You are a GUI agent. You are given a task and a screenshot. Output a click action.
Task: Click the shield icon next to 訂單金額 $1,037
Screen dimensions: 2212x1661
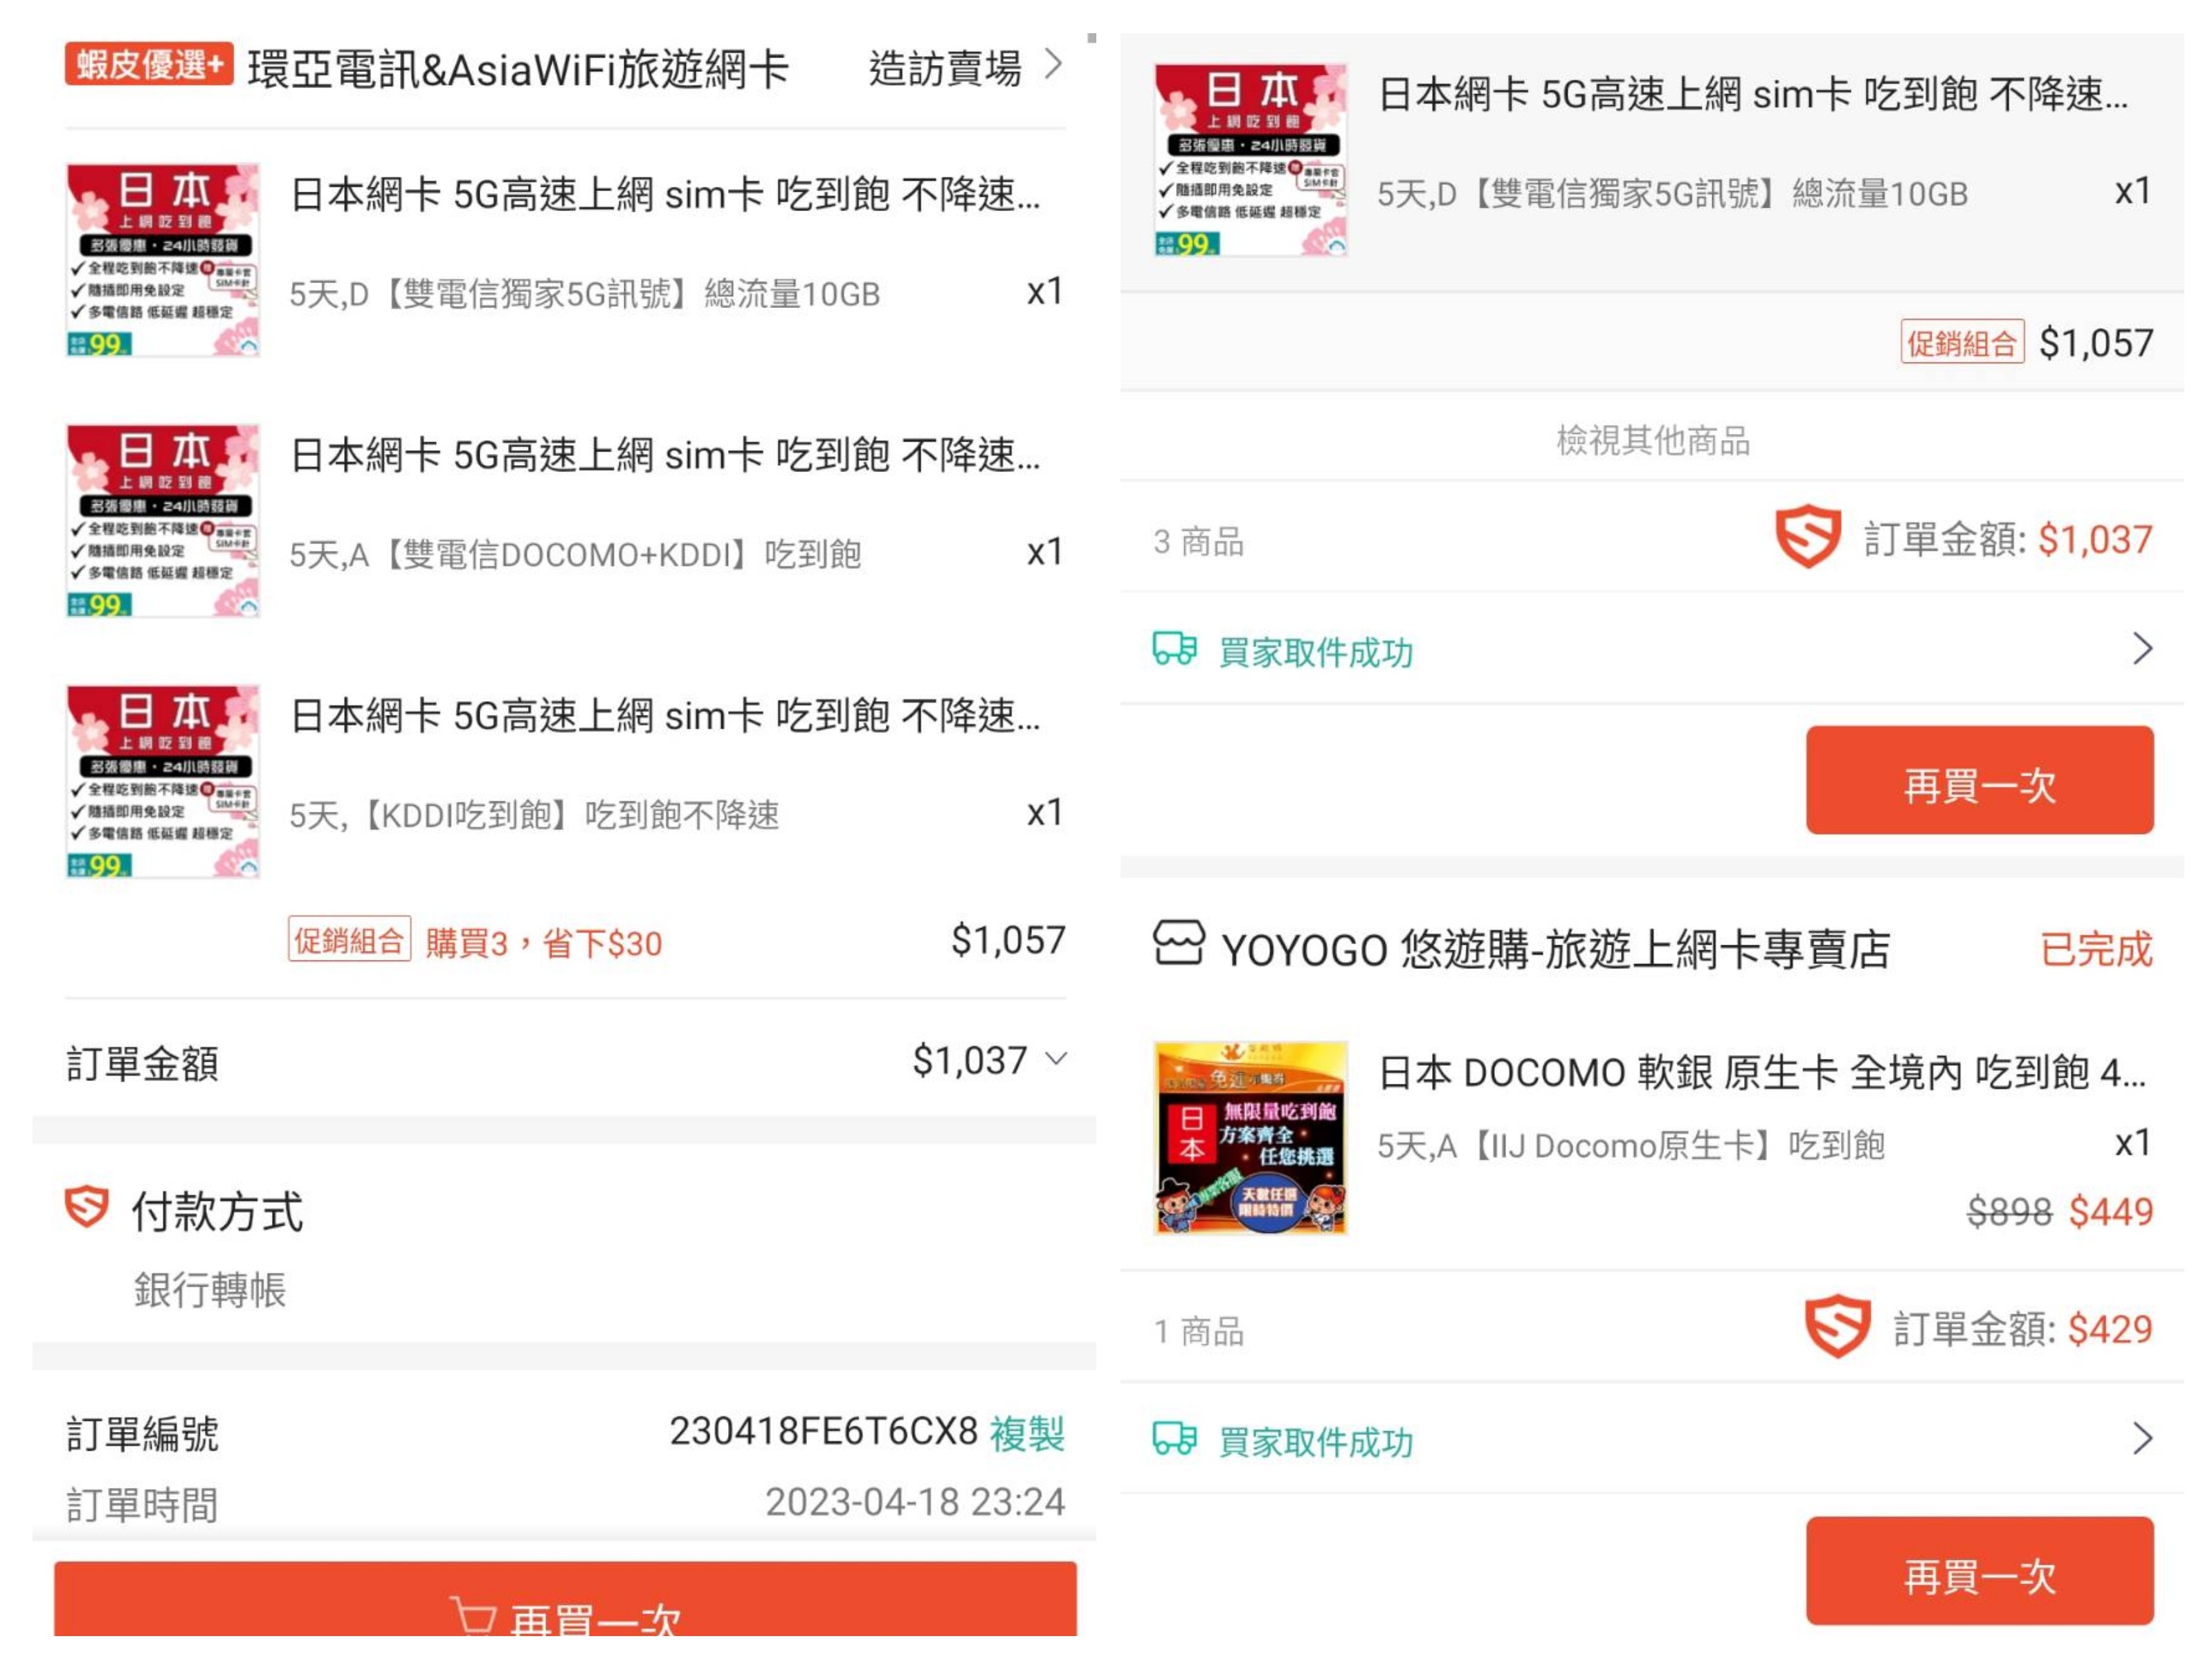pos(1807,537)
